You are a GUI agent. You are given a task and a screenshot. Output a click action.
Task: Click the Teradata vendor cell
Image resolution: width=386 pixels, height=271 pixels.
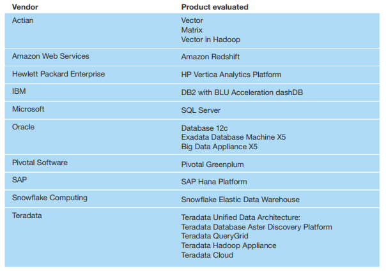[x=29, y=216]
